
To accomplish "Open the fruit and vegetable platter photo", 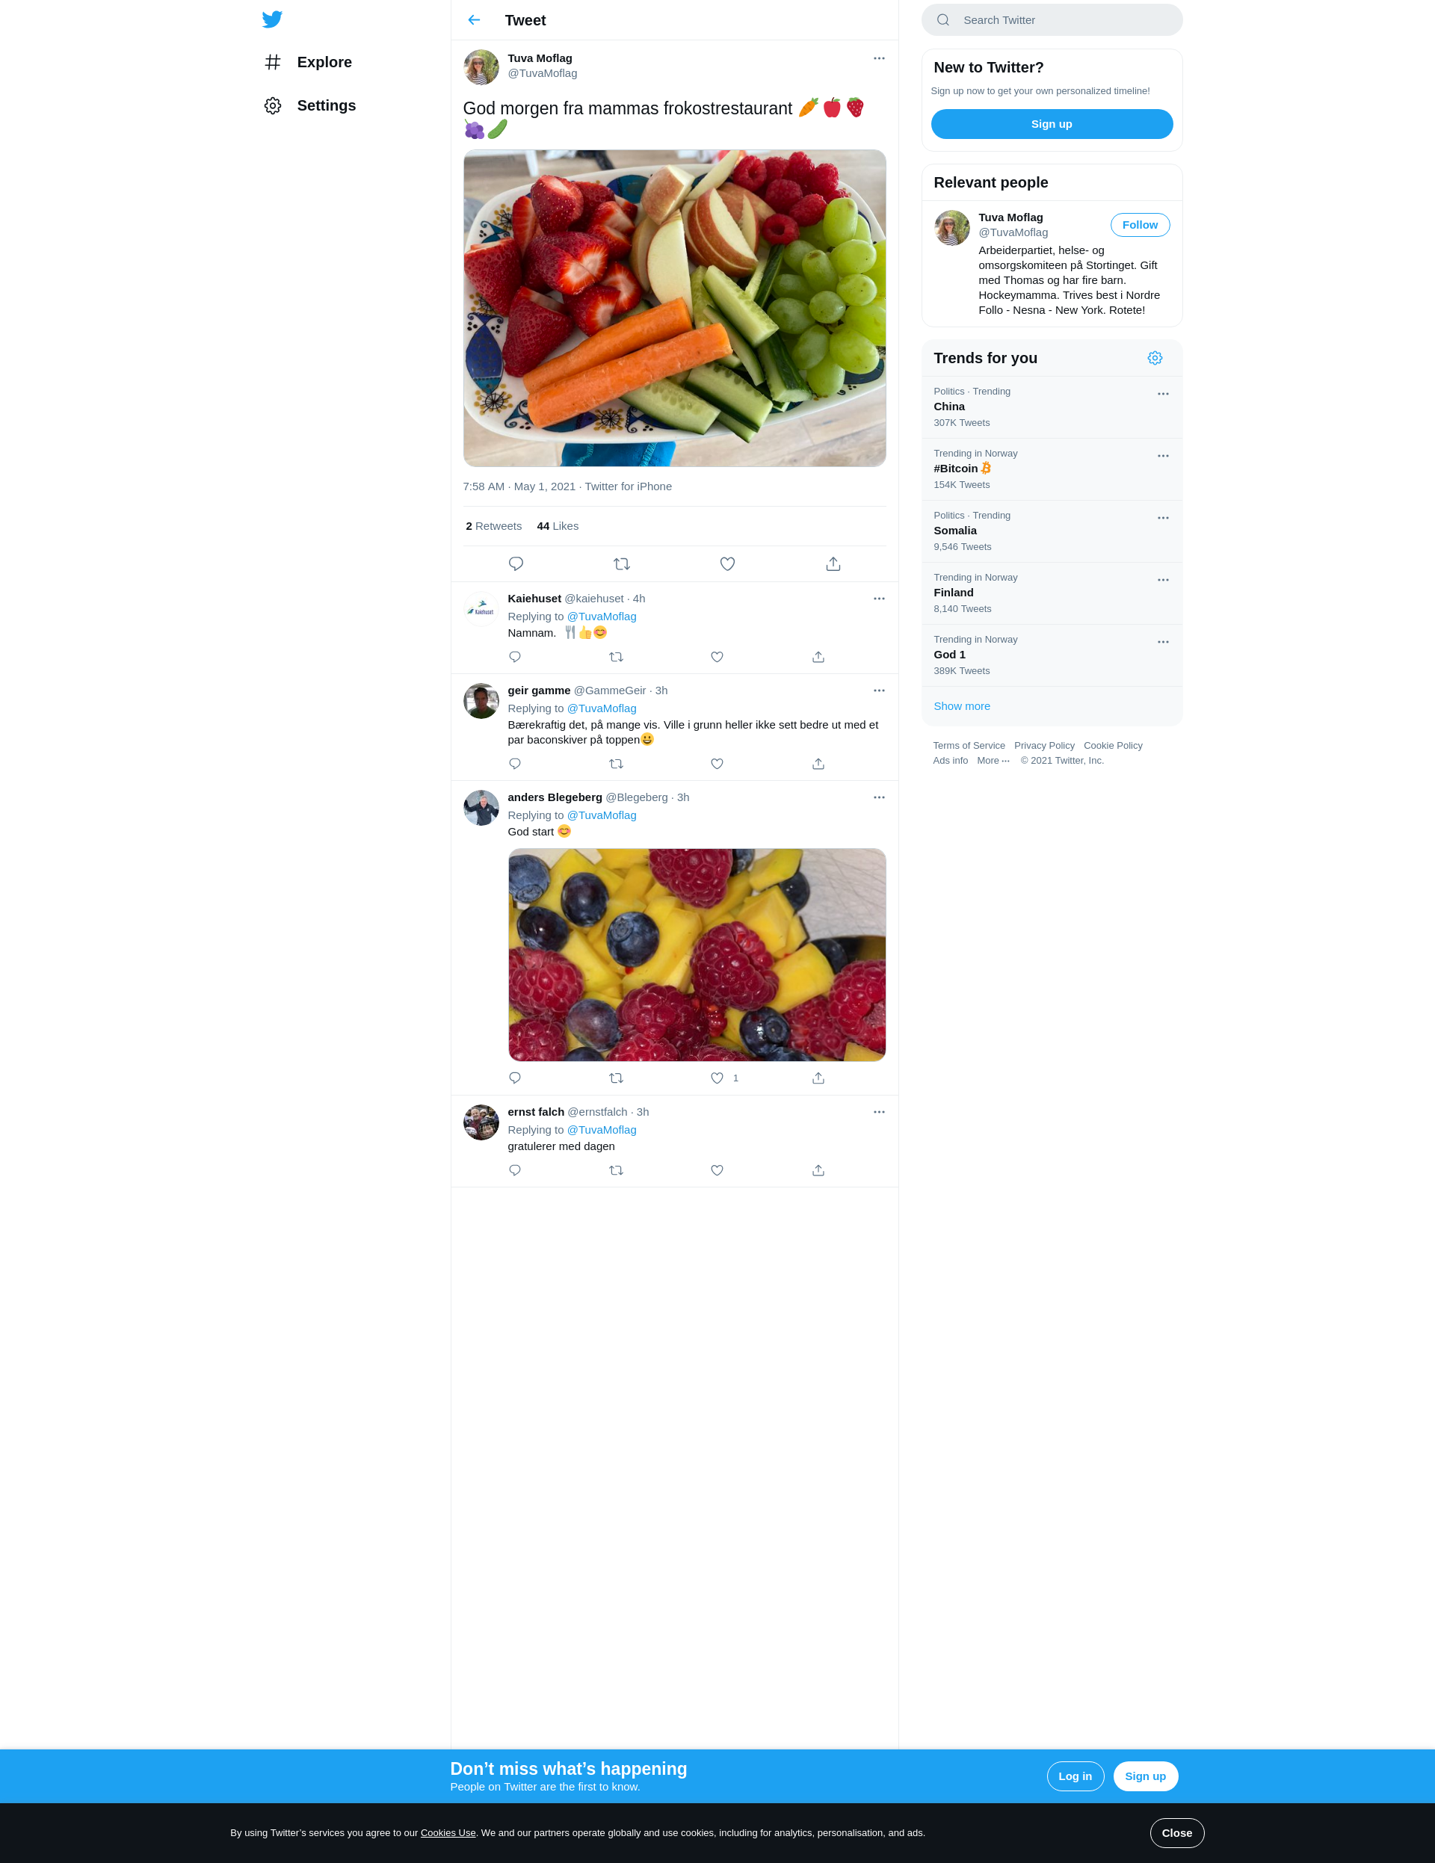I will (x=675, y=308).
